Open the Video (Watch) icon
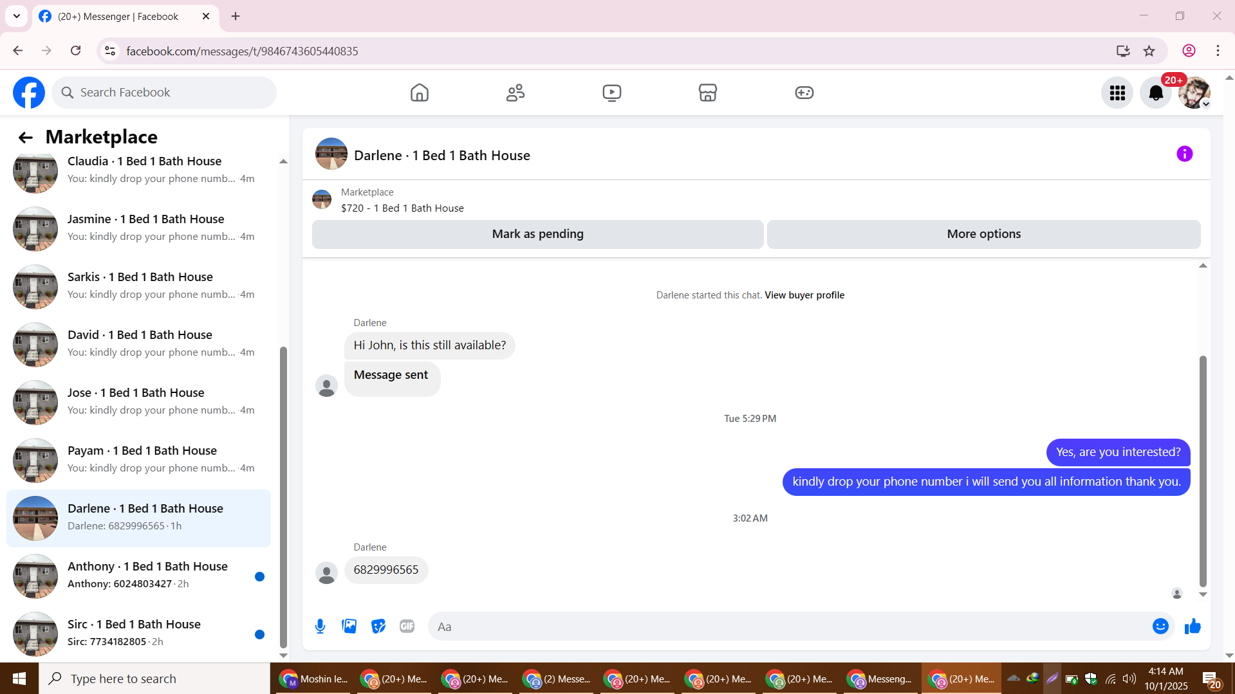Screen dimensions: 1235x694 click(x=612, y=93)
